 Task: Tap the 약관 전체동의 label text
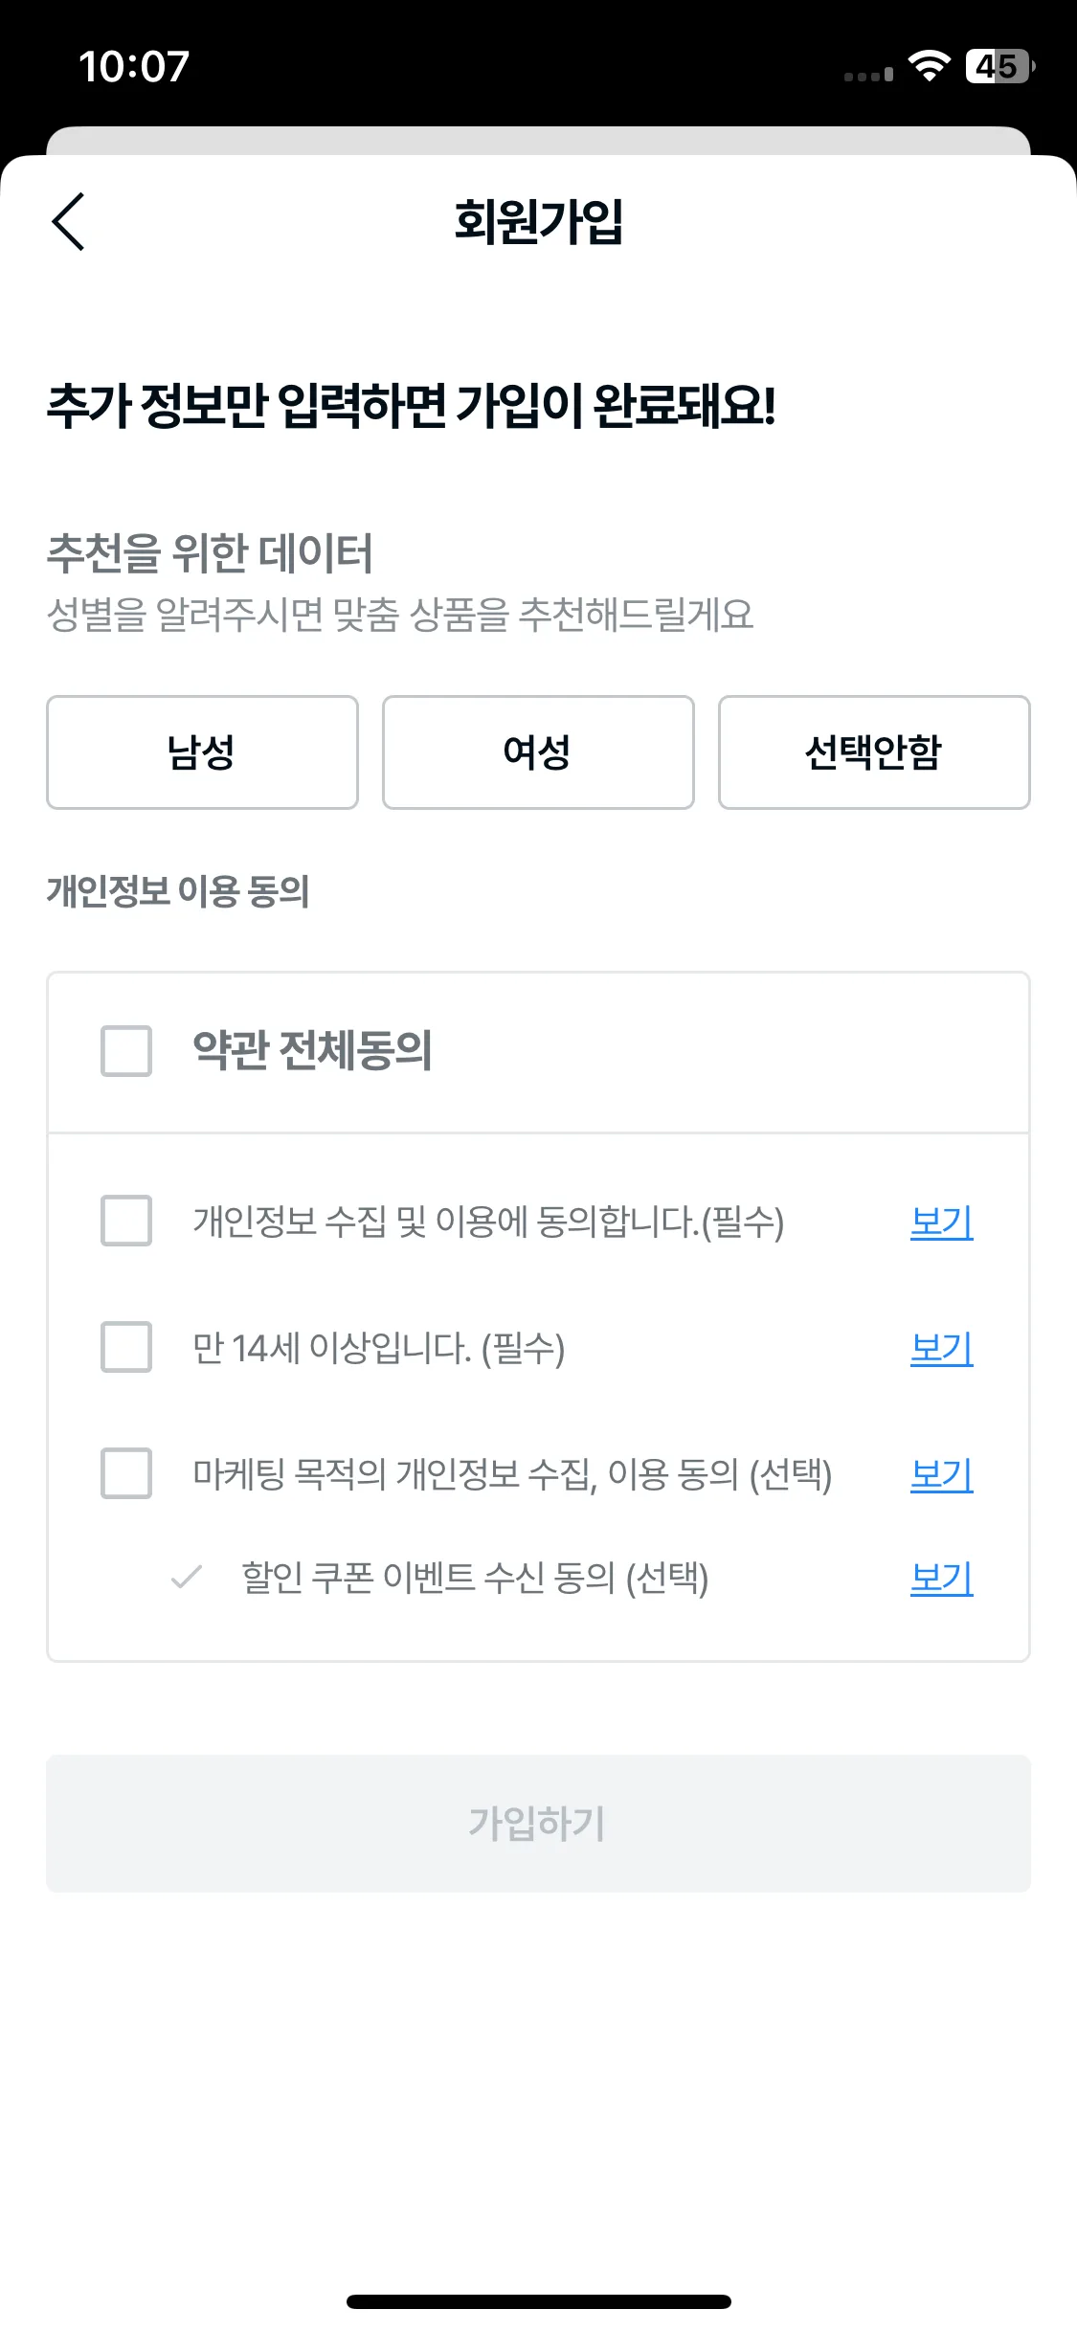[x=313, y=1051]
